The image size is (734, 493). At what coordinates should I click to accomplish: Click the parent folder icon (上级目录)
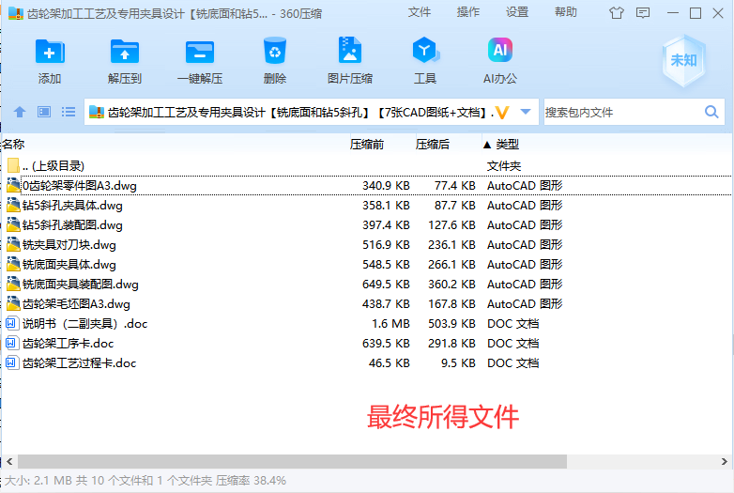coord(13,165)
